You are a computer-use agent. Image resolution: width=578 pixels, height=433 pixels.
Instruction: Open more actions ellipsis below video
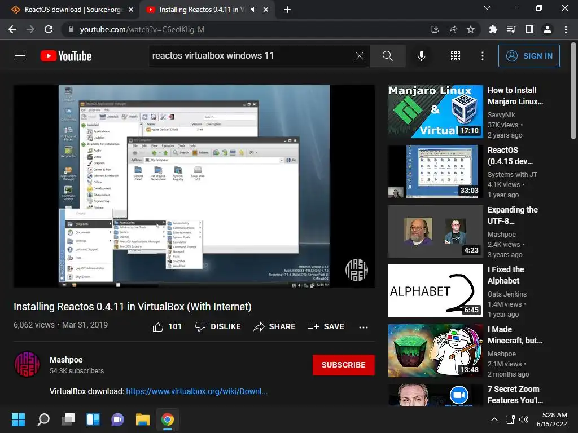[364, 327]
